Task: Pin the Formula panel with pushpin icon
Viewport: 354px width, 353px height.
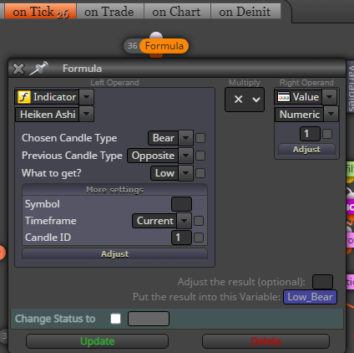Action: coord(38,69)
